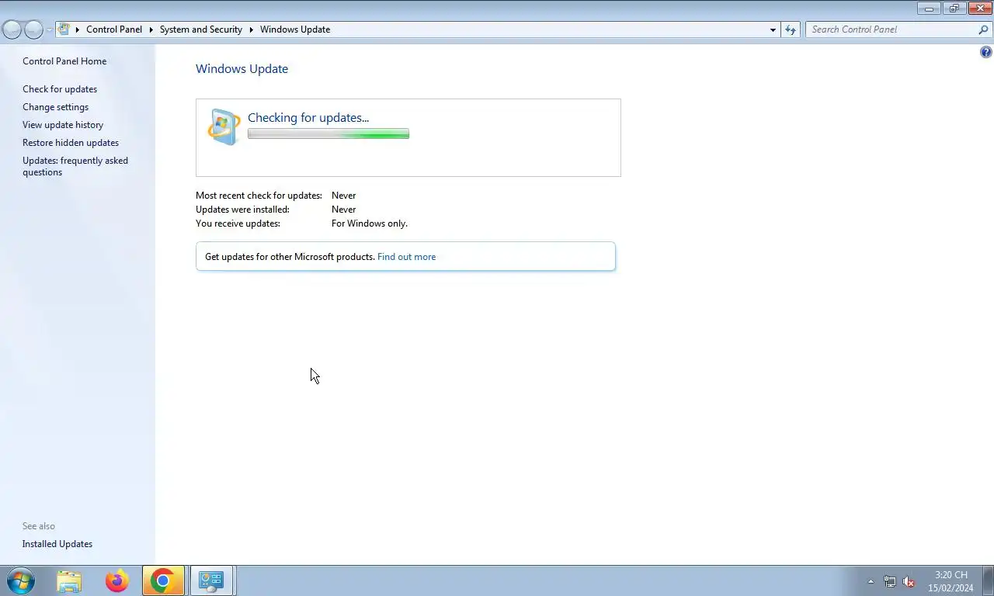994x596 pixels.
Task: Switch to Google Chrome in taskbar
Action: tap(163, 580)
